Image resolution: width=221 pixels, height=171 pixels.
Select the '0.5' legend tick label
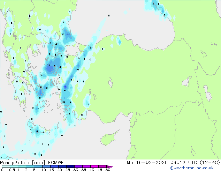12,170
